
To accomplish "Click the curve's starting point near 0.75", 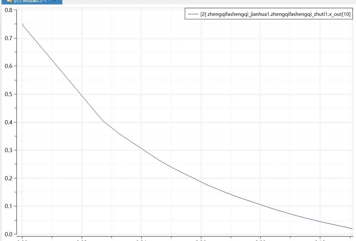I will (x=22, y=24).
